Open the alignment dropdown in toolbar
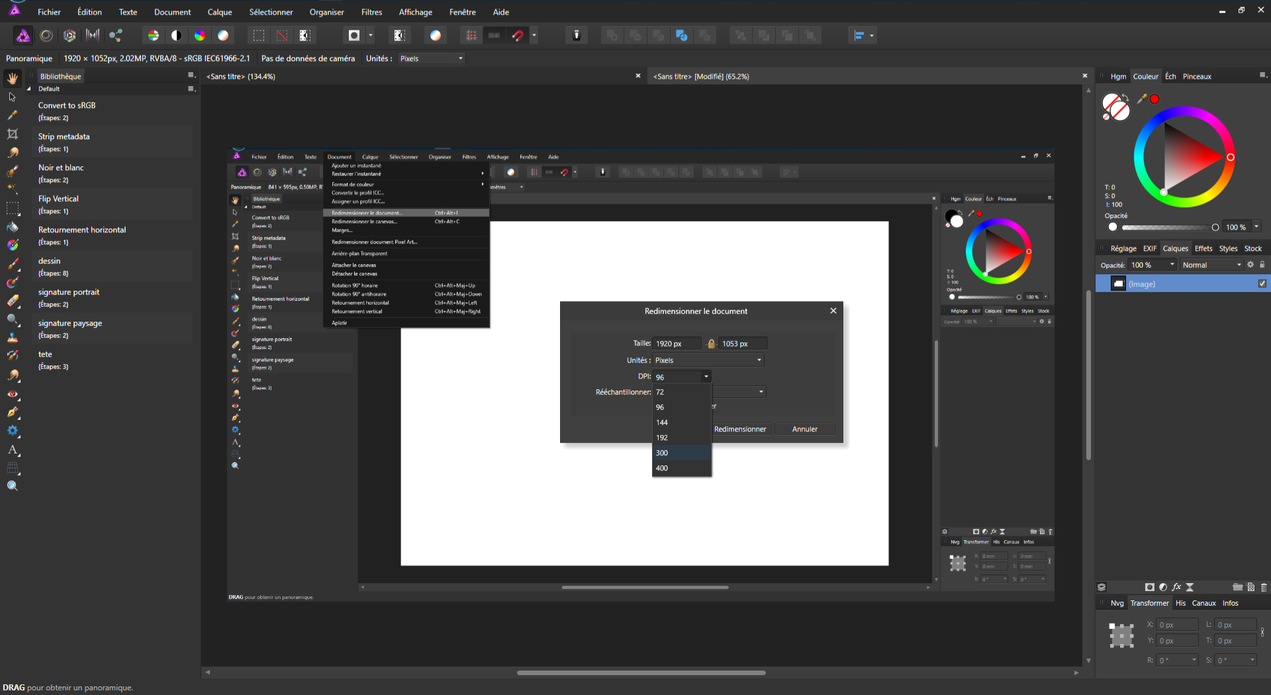The width and height of the screenshot is (1271, 695). point(863,36)
